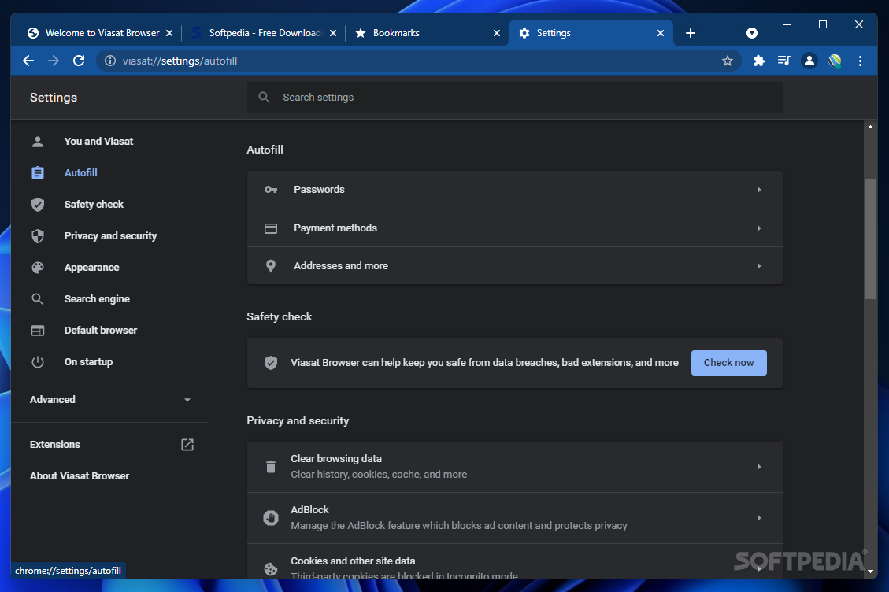Open Extensions link in sidebar
Image resolution: width=889 pixels, height=592 pixels.
(x=55, y=445)
